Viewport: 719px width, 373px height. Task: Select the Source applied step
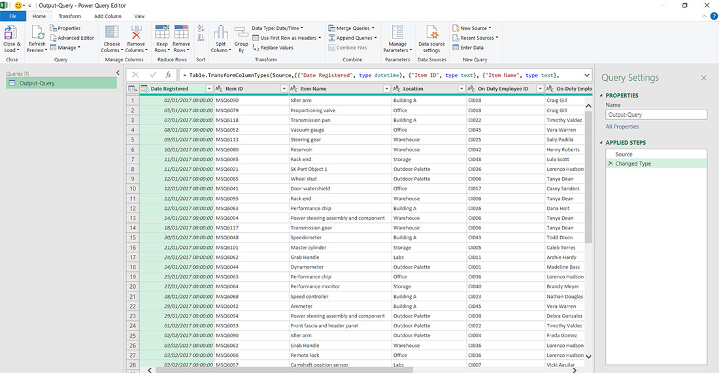[x=656, y=155]
